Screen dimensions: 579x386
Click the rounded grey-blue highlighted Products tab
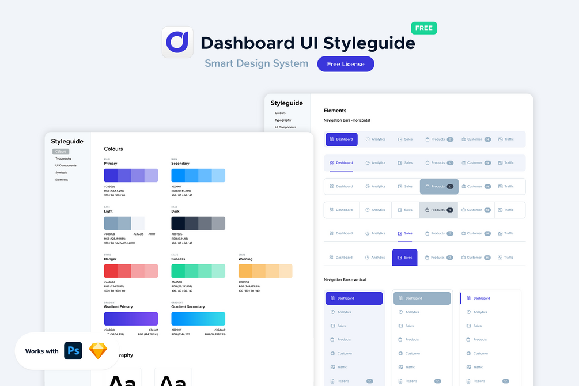click(x=439, y=187)
